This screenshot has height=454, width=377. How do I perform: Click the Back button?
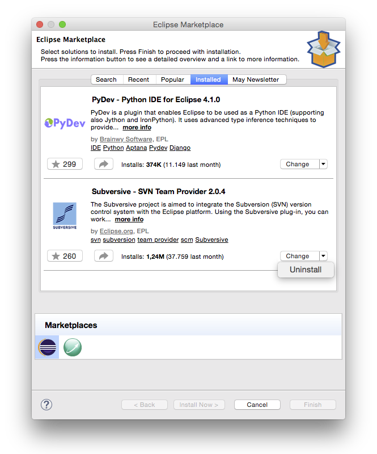point(145,405)
